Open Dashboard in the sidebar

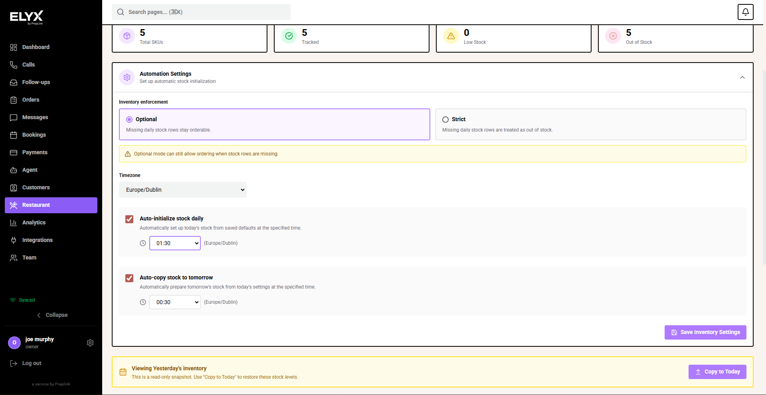51,47
